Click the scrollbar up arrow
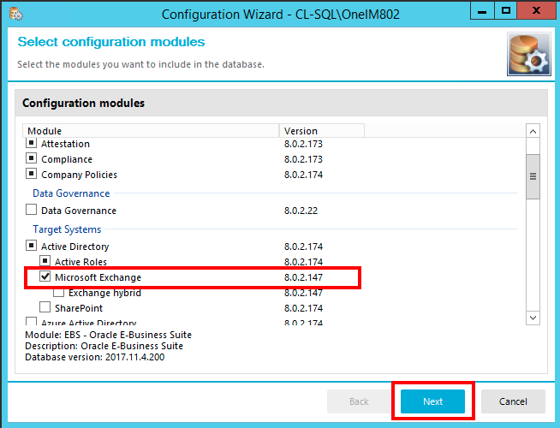The width and height of the screenshot is (560, 428). point(533,131)
